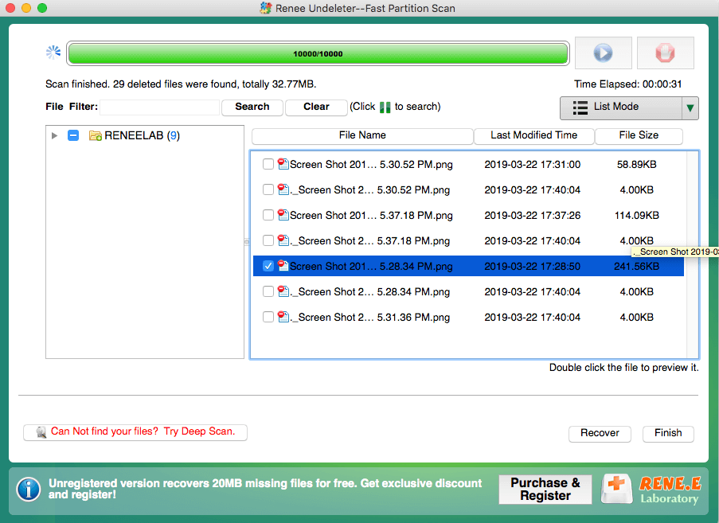Click the modified time 2019-03-22 17:37:26

point(533,216)
